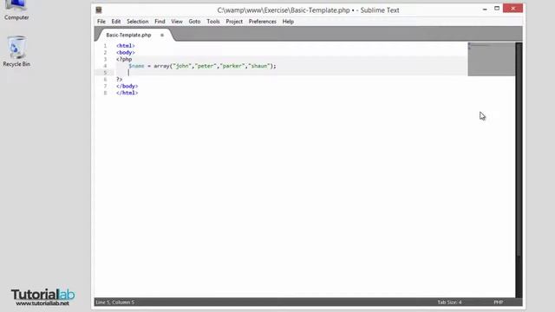Screen dimensions: 555x312
Task: Open the Project menu
Action: coord(234,22)
